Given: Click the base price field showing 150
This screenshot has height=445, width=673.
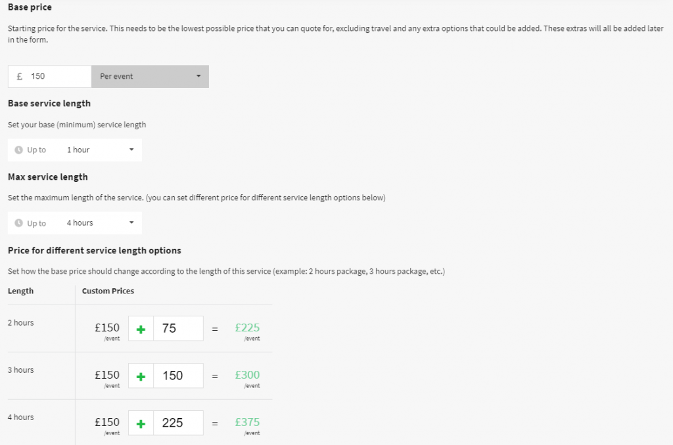Looking at the screenshot, I should [x=58, y=76].
